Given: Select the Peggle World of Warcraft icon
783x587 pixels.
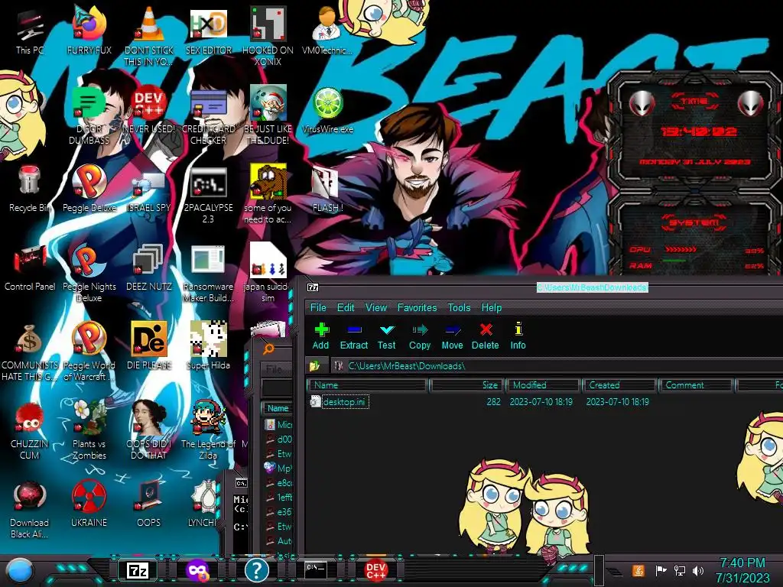Looking at the screenshot, I should 89,351.
